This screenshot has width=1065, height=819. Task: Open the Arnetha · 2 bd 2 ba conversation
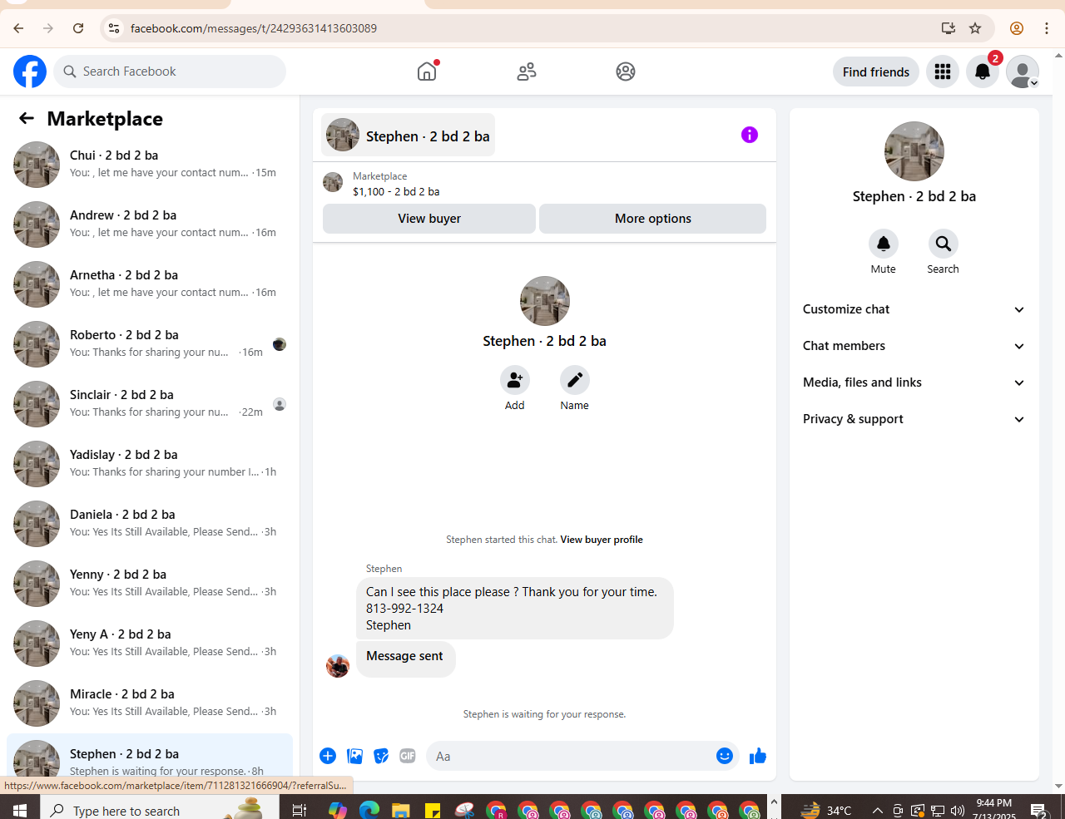click(150, 284)
